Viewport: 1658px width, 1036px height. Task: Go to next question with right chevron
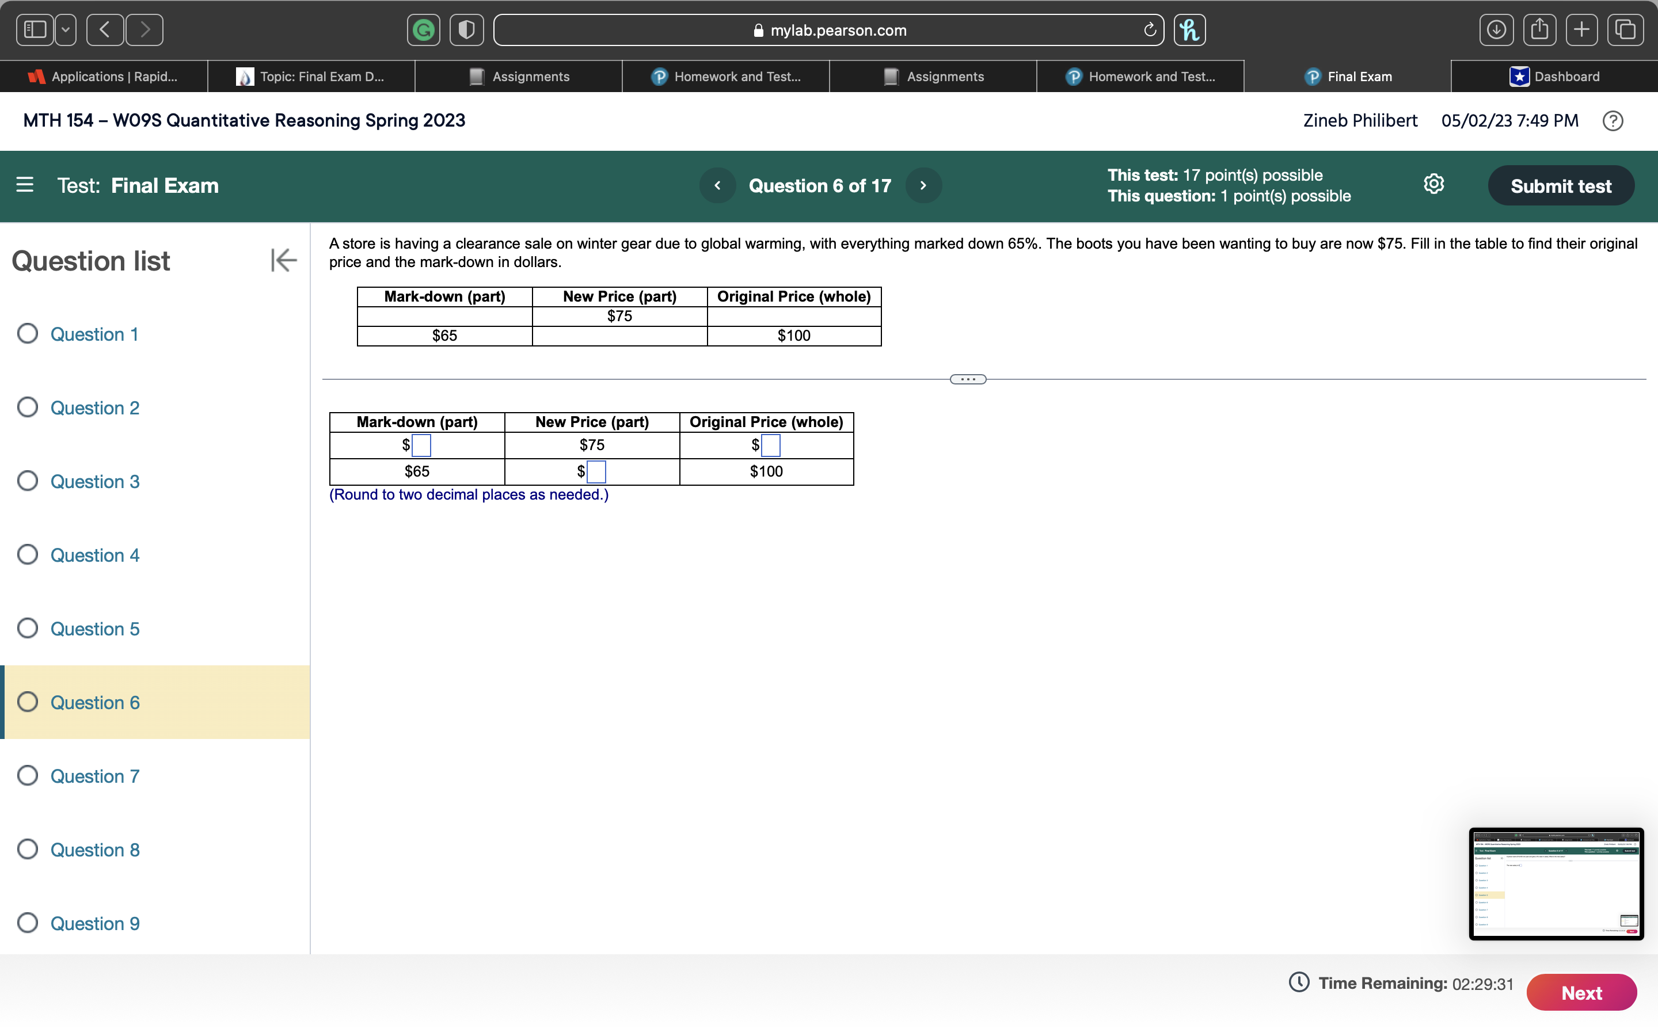coord(922,185)
